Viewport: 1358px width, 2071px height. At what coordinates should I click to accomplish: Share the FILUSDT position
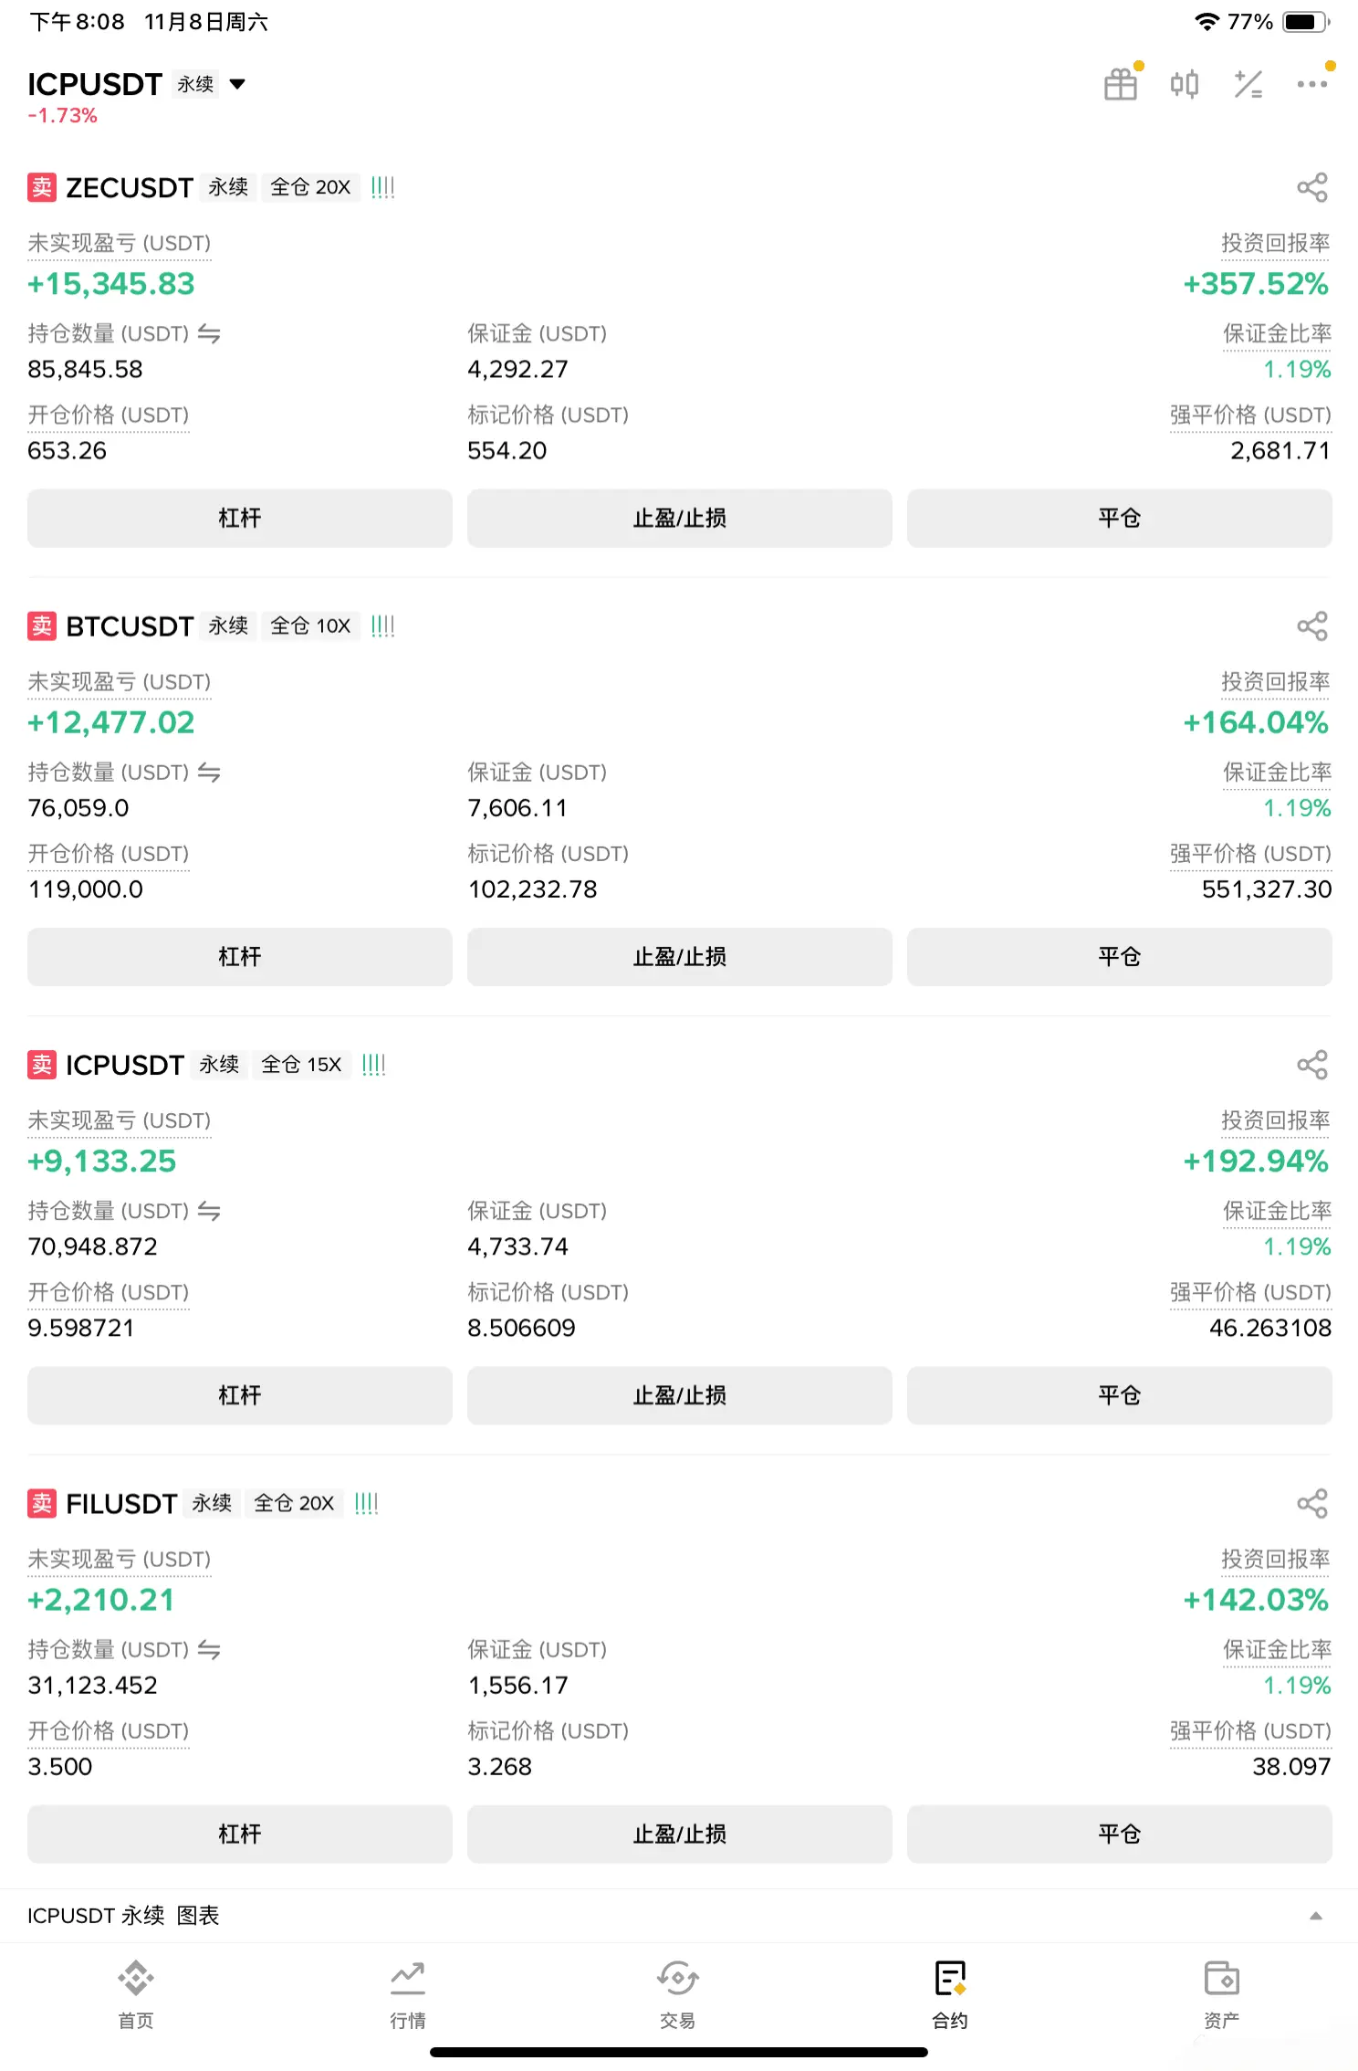click(x=1312, y=1503)
